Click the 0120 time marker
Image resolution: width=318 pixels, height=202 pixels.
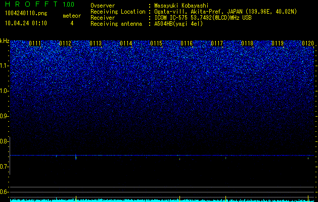point(308,43)
